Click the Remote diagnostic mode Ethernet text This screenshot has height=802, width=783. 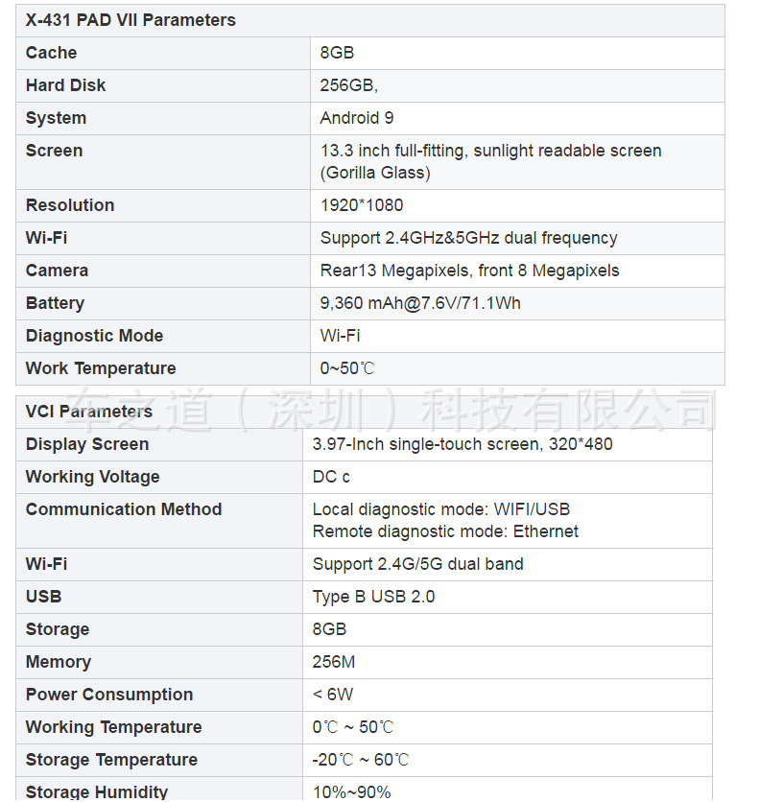[445, 531]
